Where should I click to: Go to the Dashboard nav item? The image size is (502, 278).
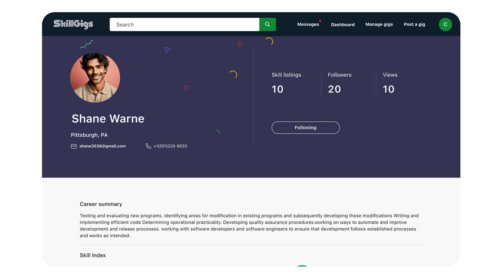click(x=343, y=25)
